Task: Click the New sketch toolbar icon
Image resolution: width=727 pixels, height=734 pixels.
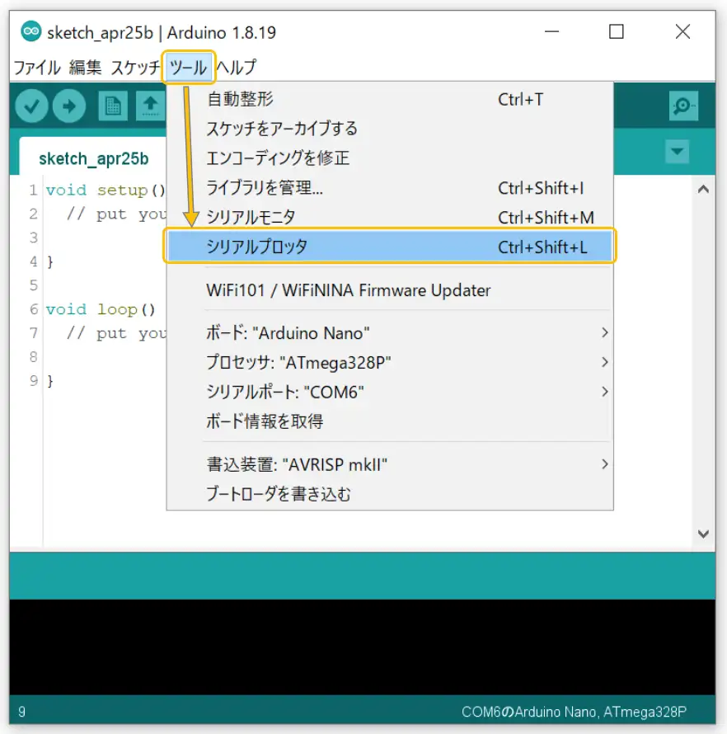Action: 113,106
